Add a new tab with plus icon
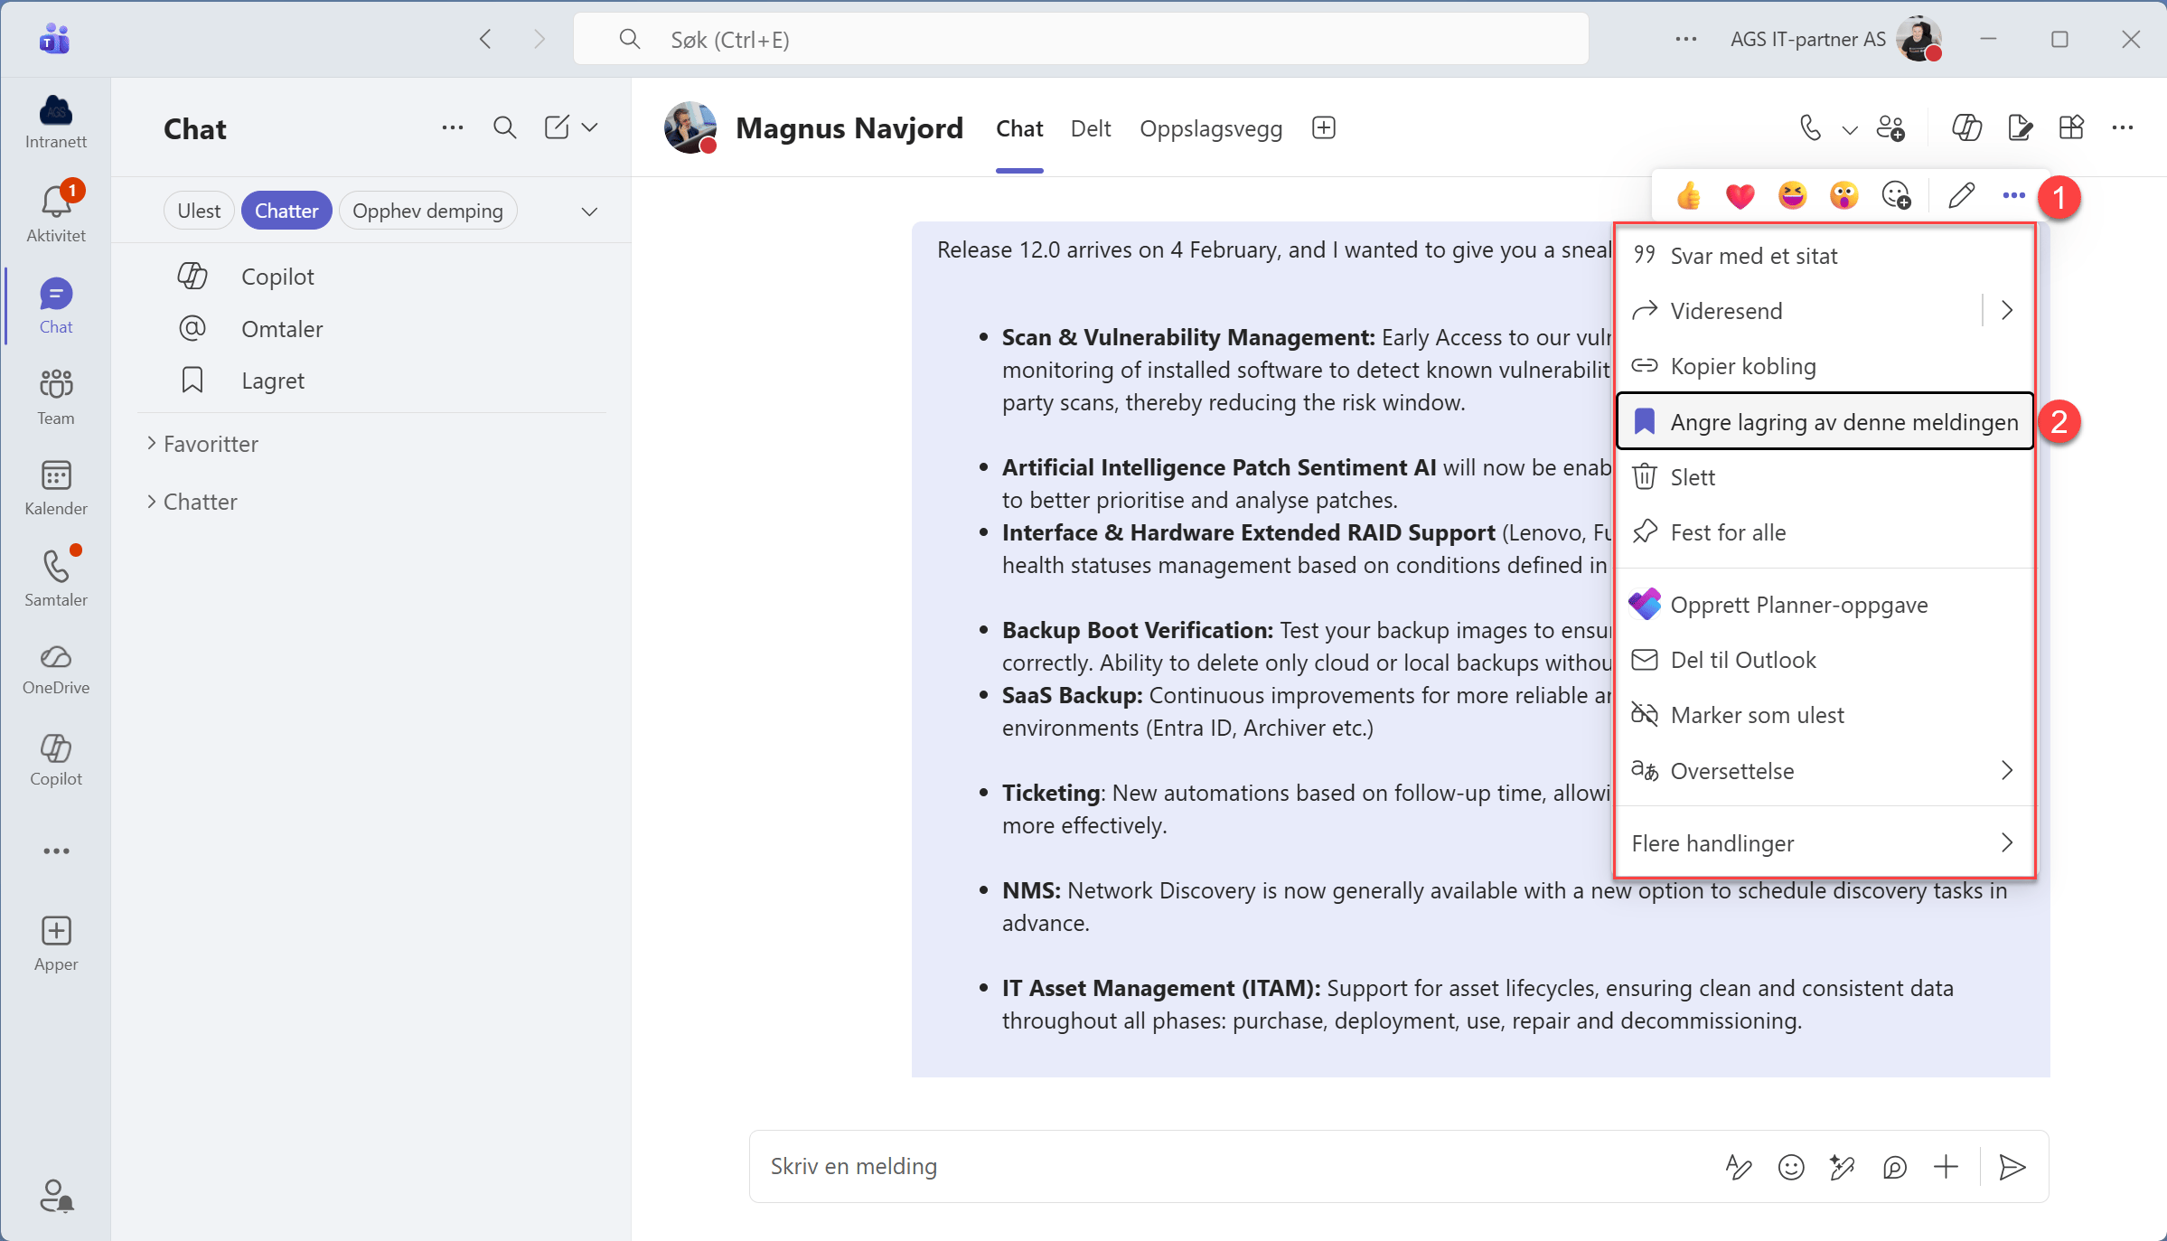 tap(1324, 128)
